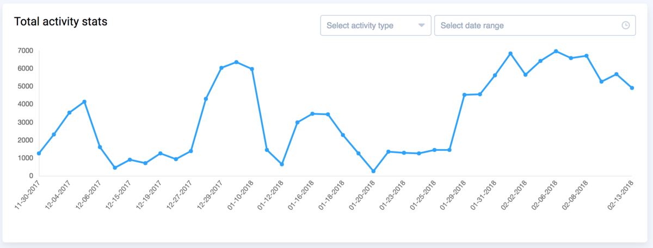Select the data point for 01-16-2018

312,114
